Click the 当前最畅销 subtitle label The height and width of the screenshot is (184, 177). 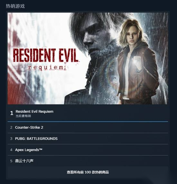(23, 116)
